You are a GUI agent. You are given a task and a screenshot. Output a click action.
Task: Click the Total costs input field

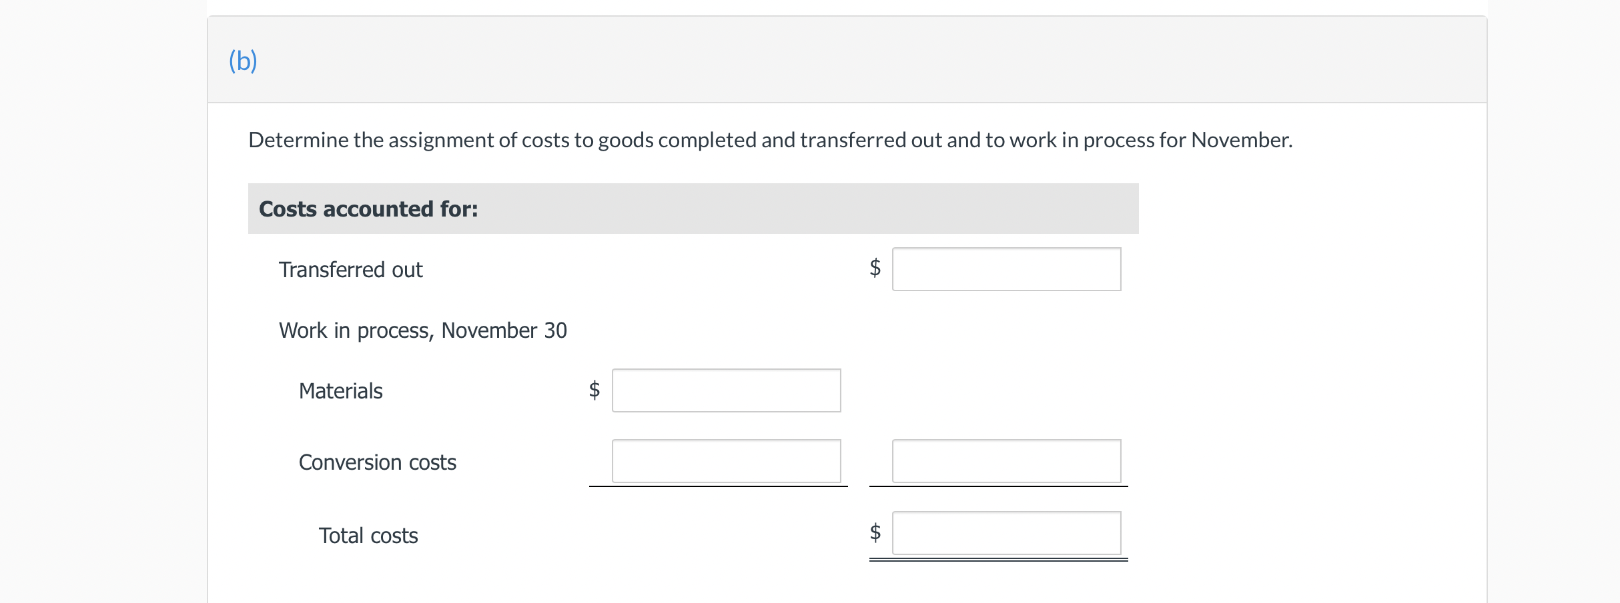coord(1006,532)
